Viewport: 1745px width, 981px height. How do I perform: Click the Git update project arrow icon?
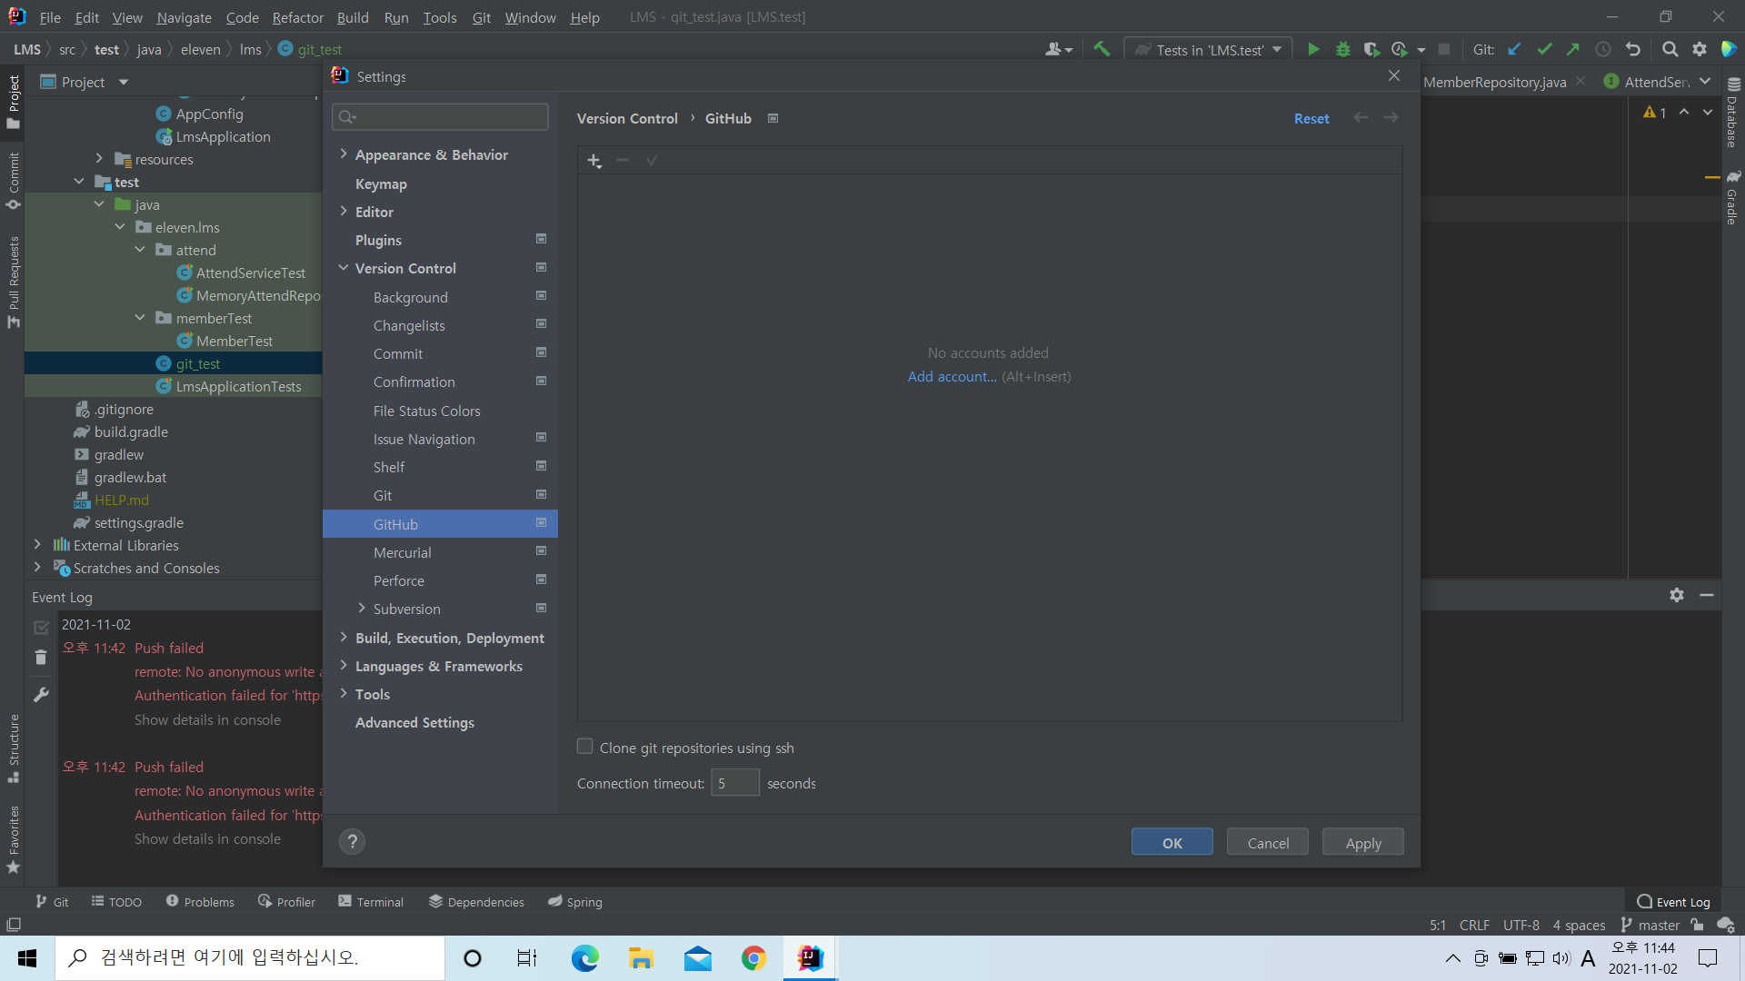[x=1514, y=50]
